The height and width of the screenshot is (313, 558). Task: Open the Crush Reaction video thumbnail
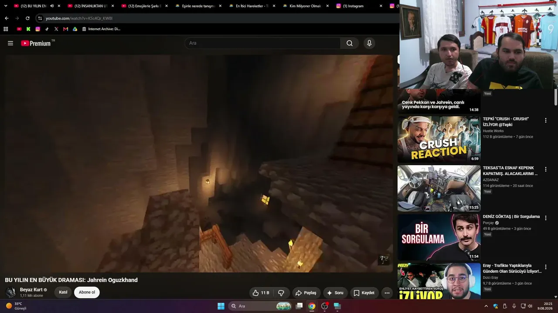click(x=439, y=139)
